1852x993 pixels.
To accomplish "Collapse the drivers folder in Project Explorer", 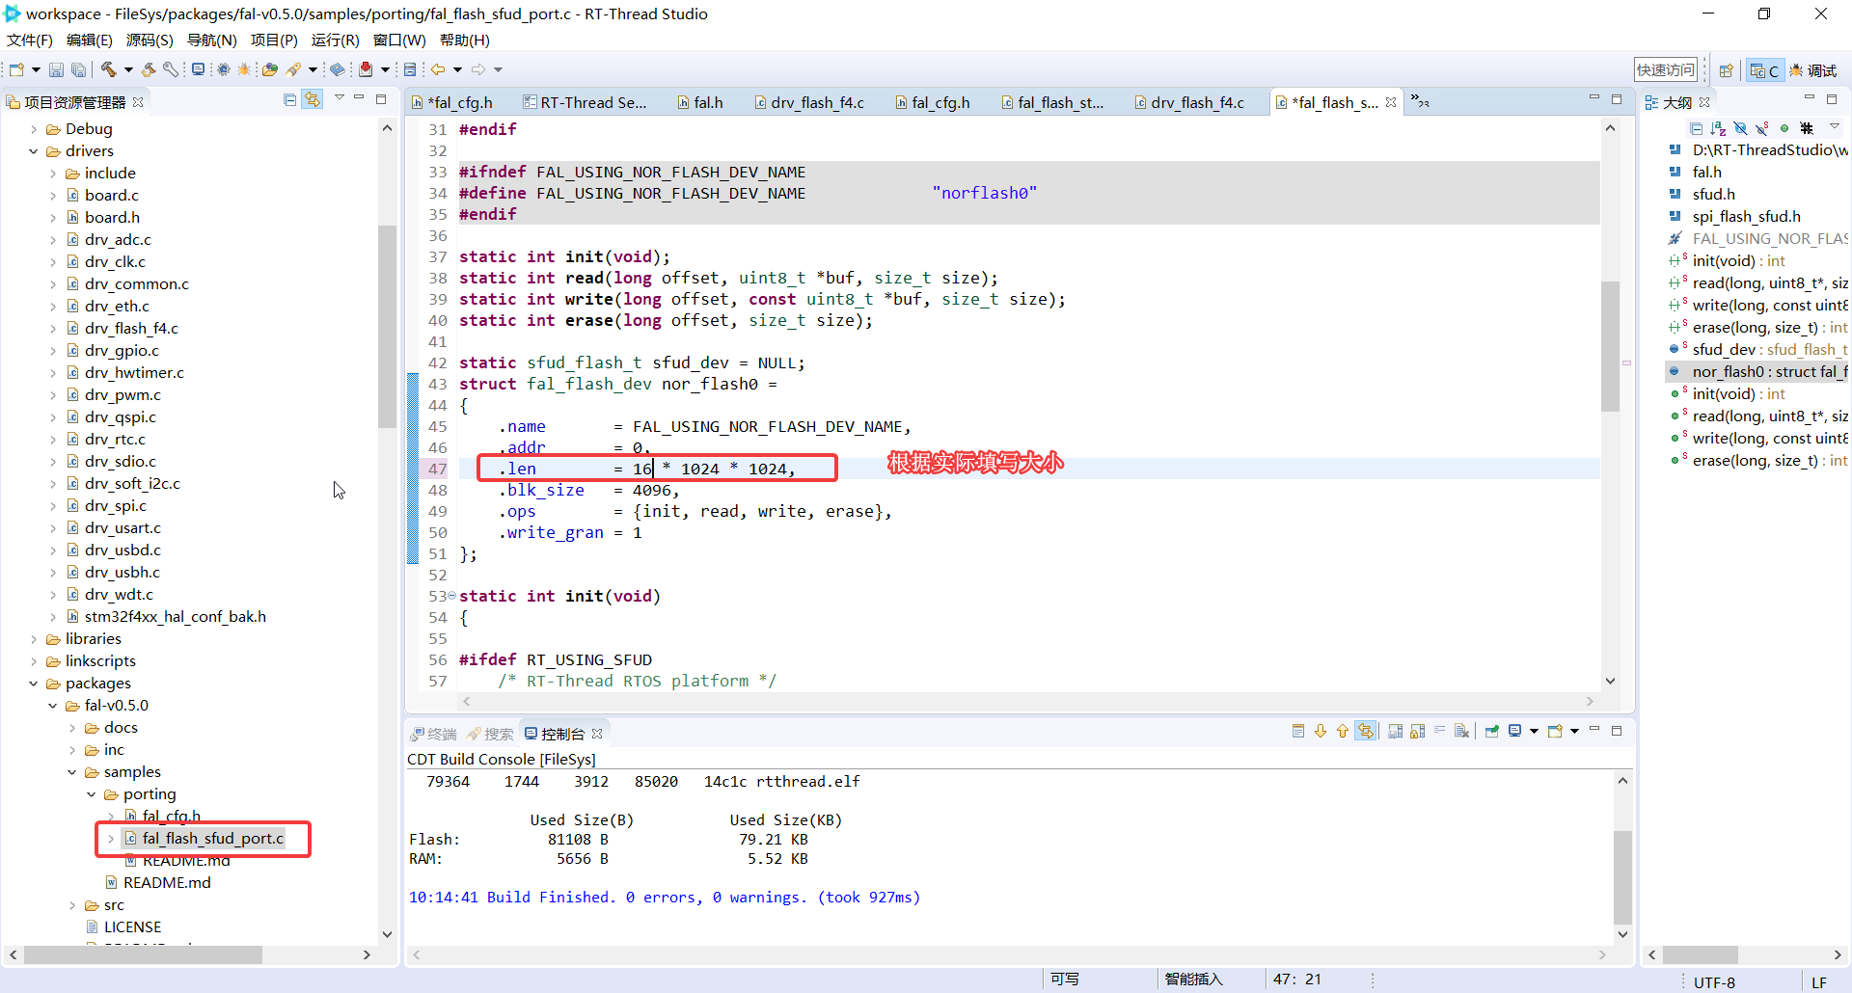I will coord(33,151).
